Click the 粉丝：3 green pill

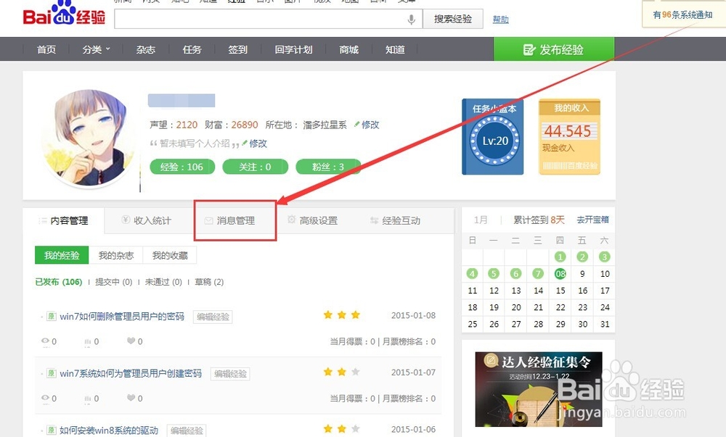pos(328,167)
